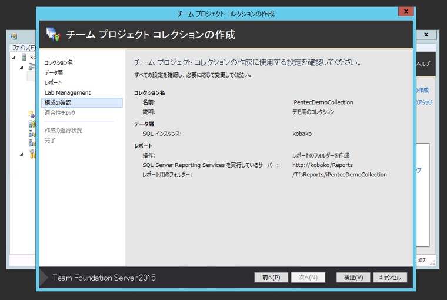Go to the コレクション名 wizard step
This screenshot has height=300, width=447.
[x=59, y=63]
